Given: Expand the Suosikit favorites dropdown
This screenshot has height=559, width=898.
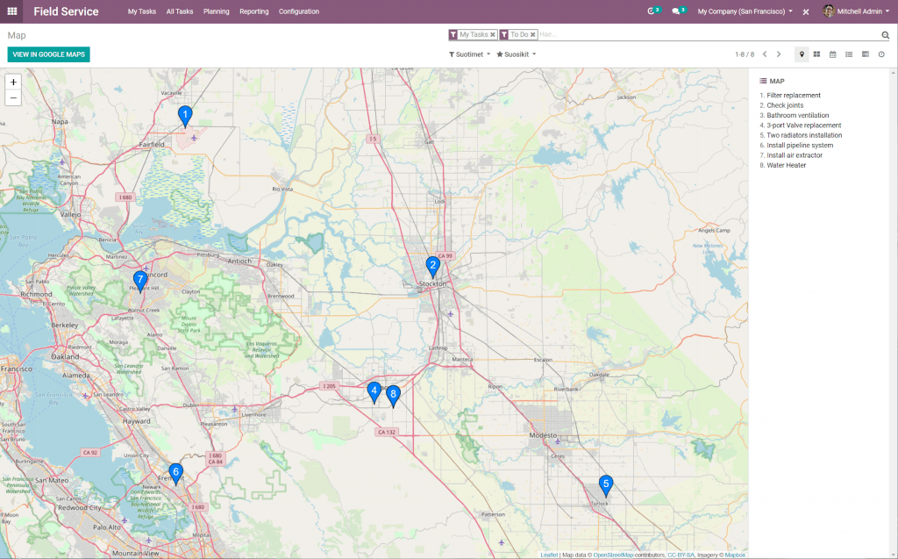Looking at the screenshot, I should point(516,54).
